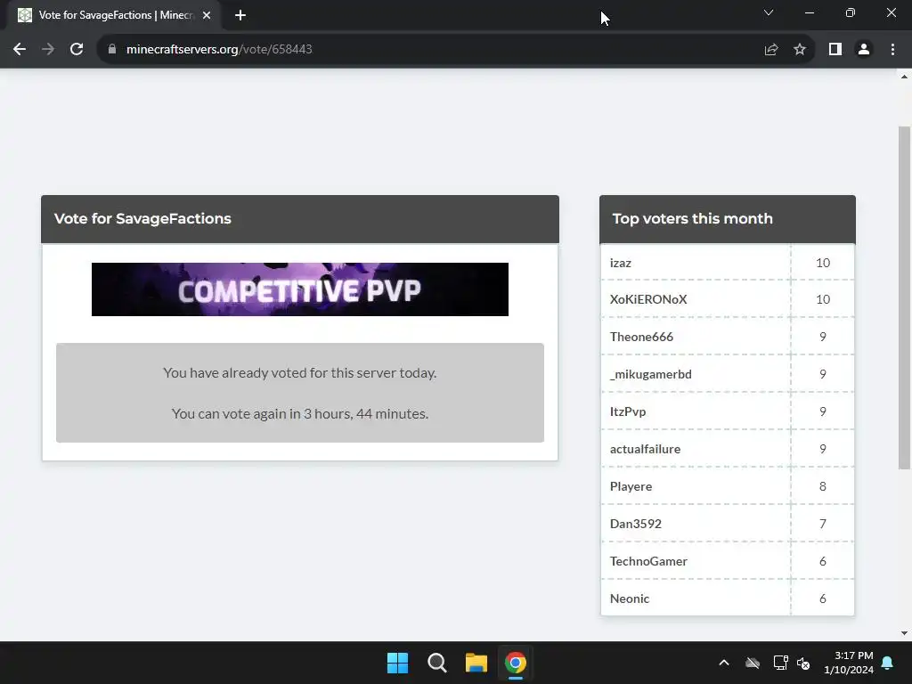Image resolution: width=912 pixels, height=684 pixels.
Task: Open the notifications bell icon
Action: pyautogui.click(x=888, y=663)
